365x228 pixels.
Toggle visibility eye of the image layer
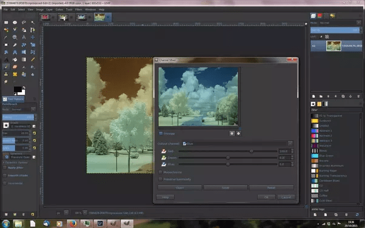click(x=314, y=46)
